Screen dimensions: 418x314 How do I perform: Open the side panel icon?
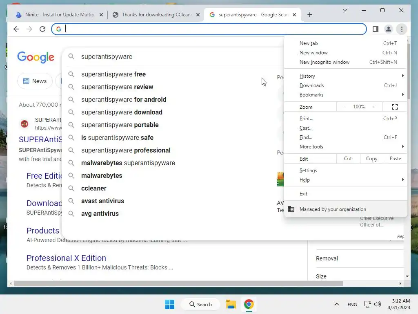tap(376, 29)
